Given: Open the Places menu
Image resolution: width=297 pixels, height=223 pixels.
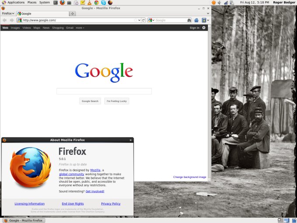Looking at the screenshot, I should pyautogui.click(x=32, y=3).
